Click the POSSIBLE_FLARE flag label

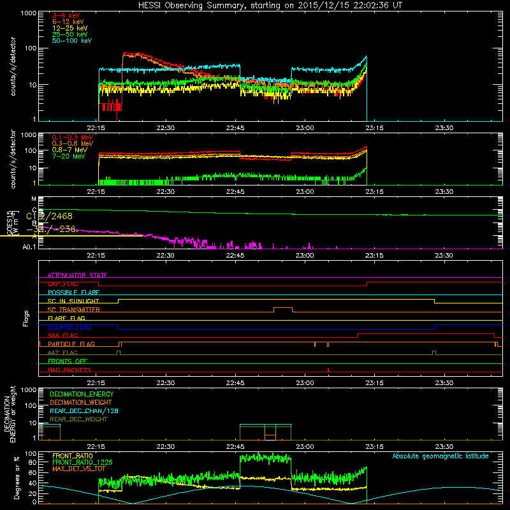click(x=73, y=293)
